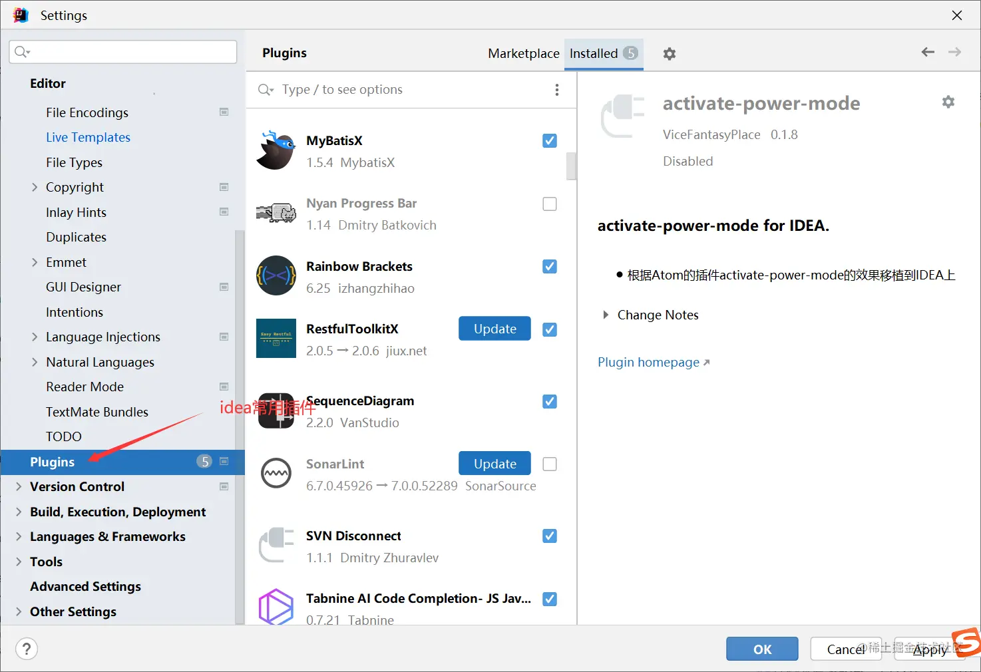The height and width of the screenshot is (672, 981).
Task: Disable the Rainbow Brackets checkbox
Action: tap(550, 266)
